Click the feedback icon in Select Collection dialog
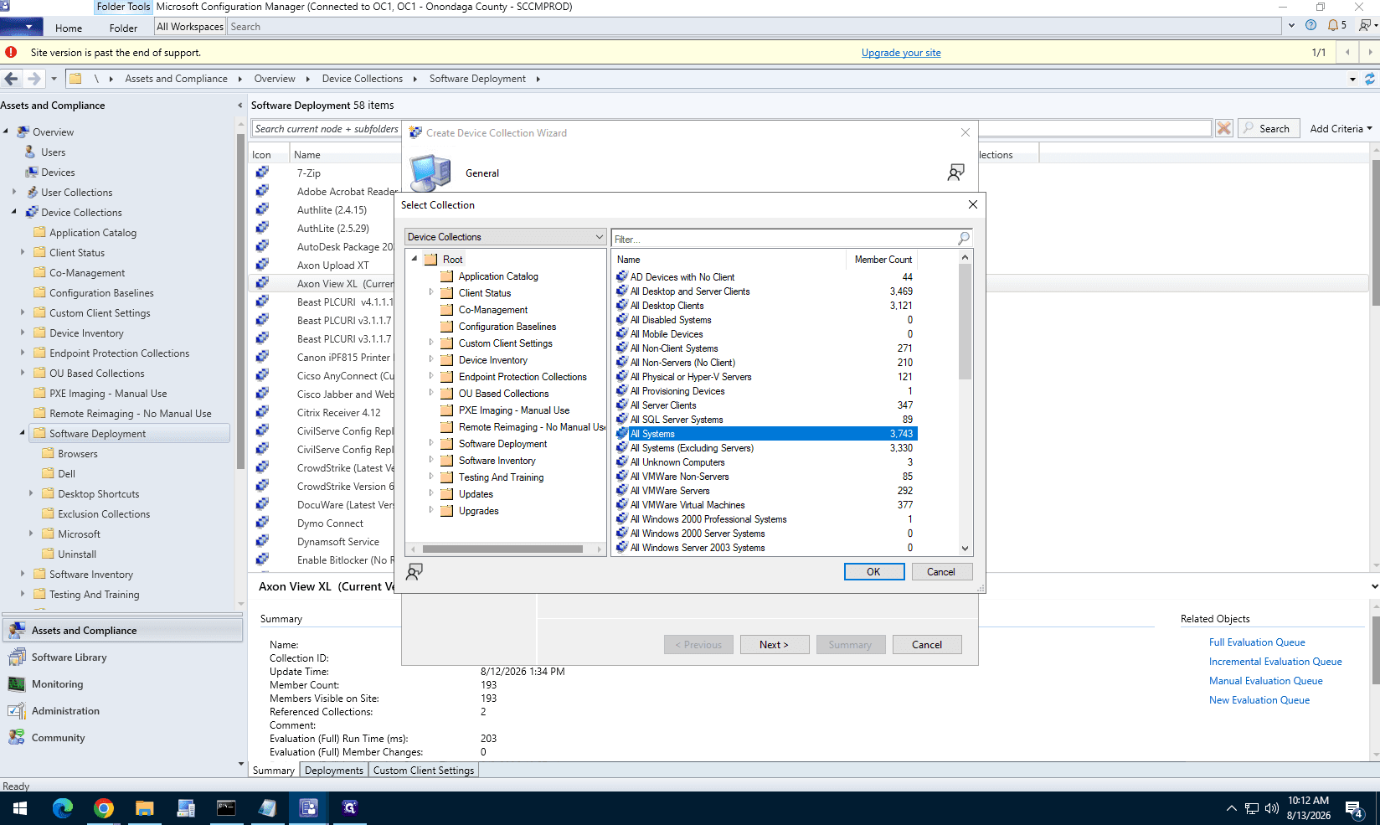The height and width of the screenshot is (825, 1380). 414,572
